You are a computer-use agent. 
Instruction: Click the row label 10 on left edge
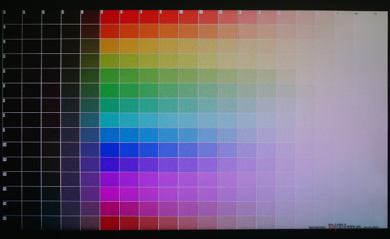pos(5,145)
